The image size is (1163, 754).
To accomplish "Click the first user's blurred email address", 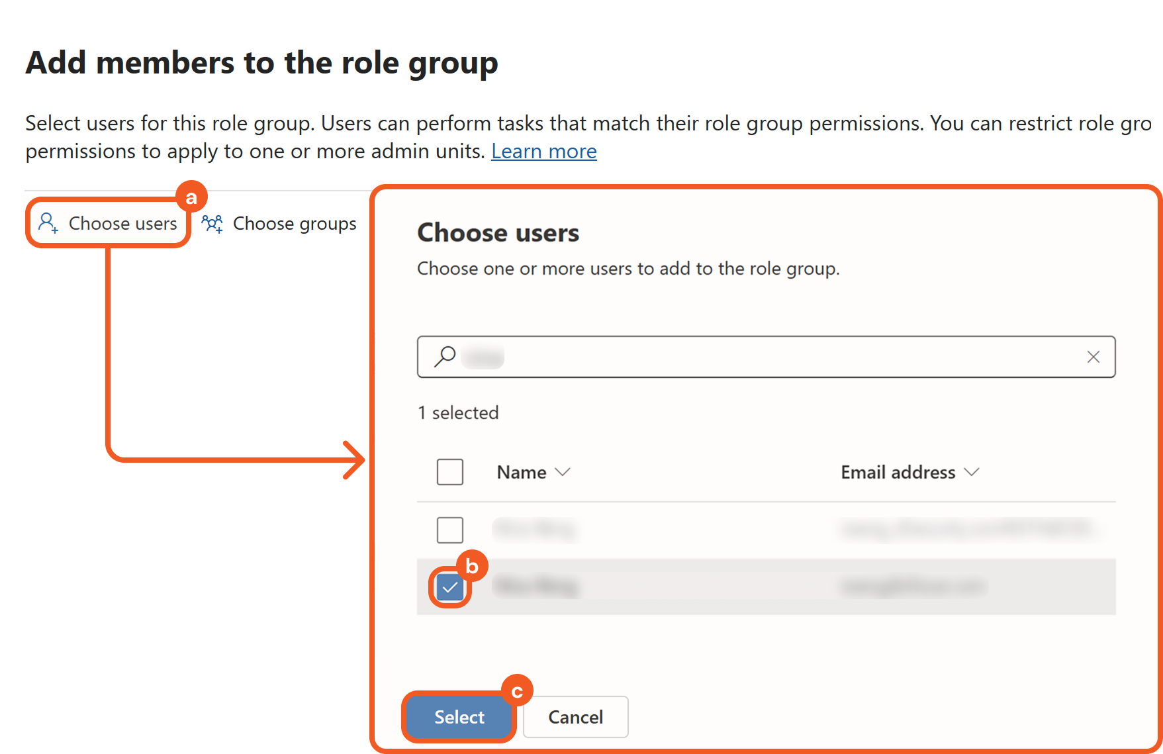I will pos(966,529).
